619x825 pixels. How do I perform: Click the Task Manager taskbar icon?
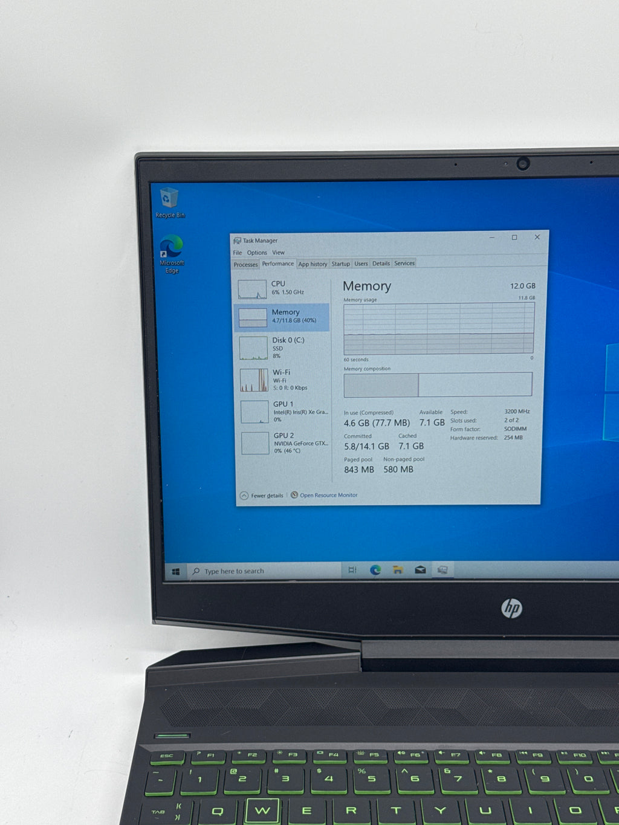click(442, 570)
